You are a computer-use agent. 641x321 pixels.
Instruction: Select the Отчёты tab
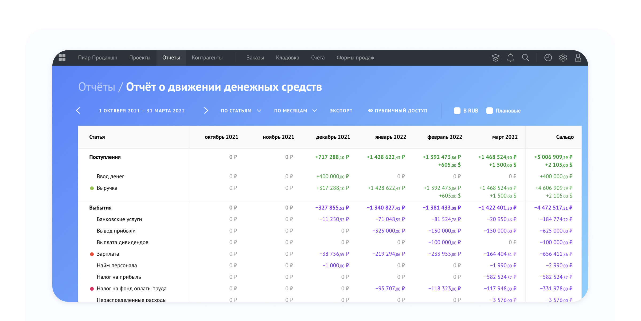pos(171,58)
